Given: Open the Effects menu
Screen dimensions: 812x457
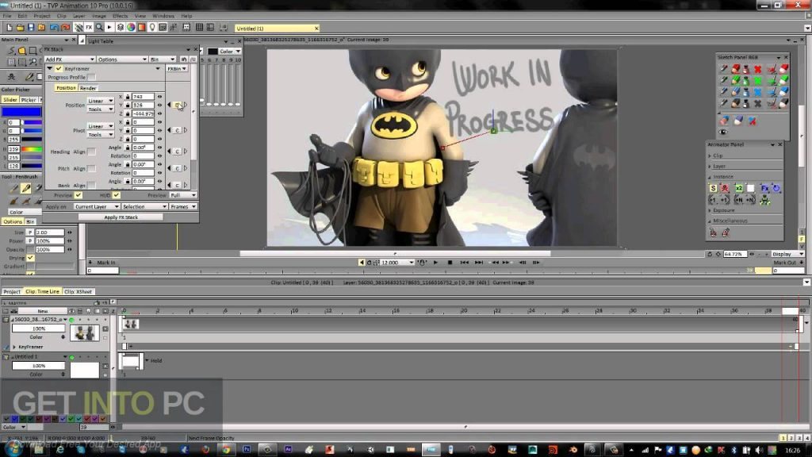Looking at the screenshot, I should 120,15.
